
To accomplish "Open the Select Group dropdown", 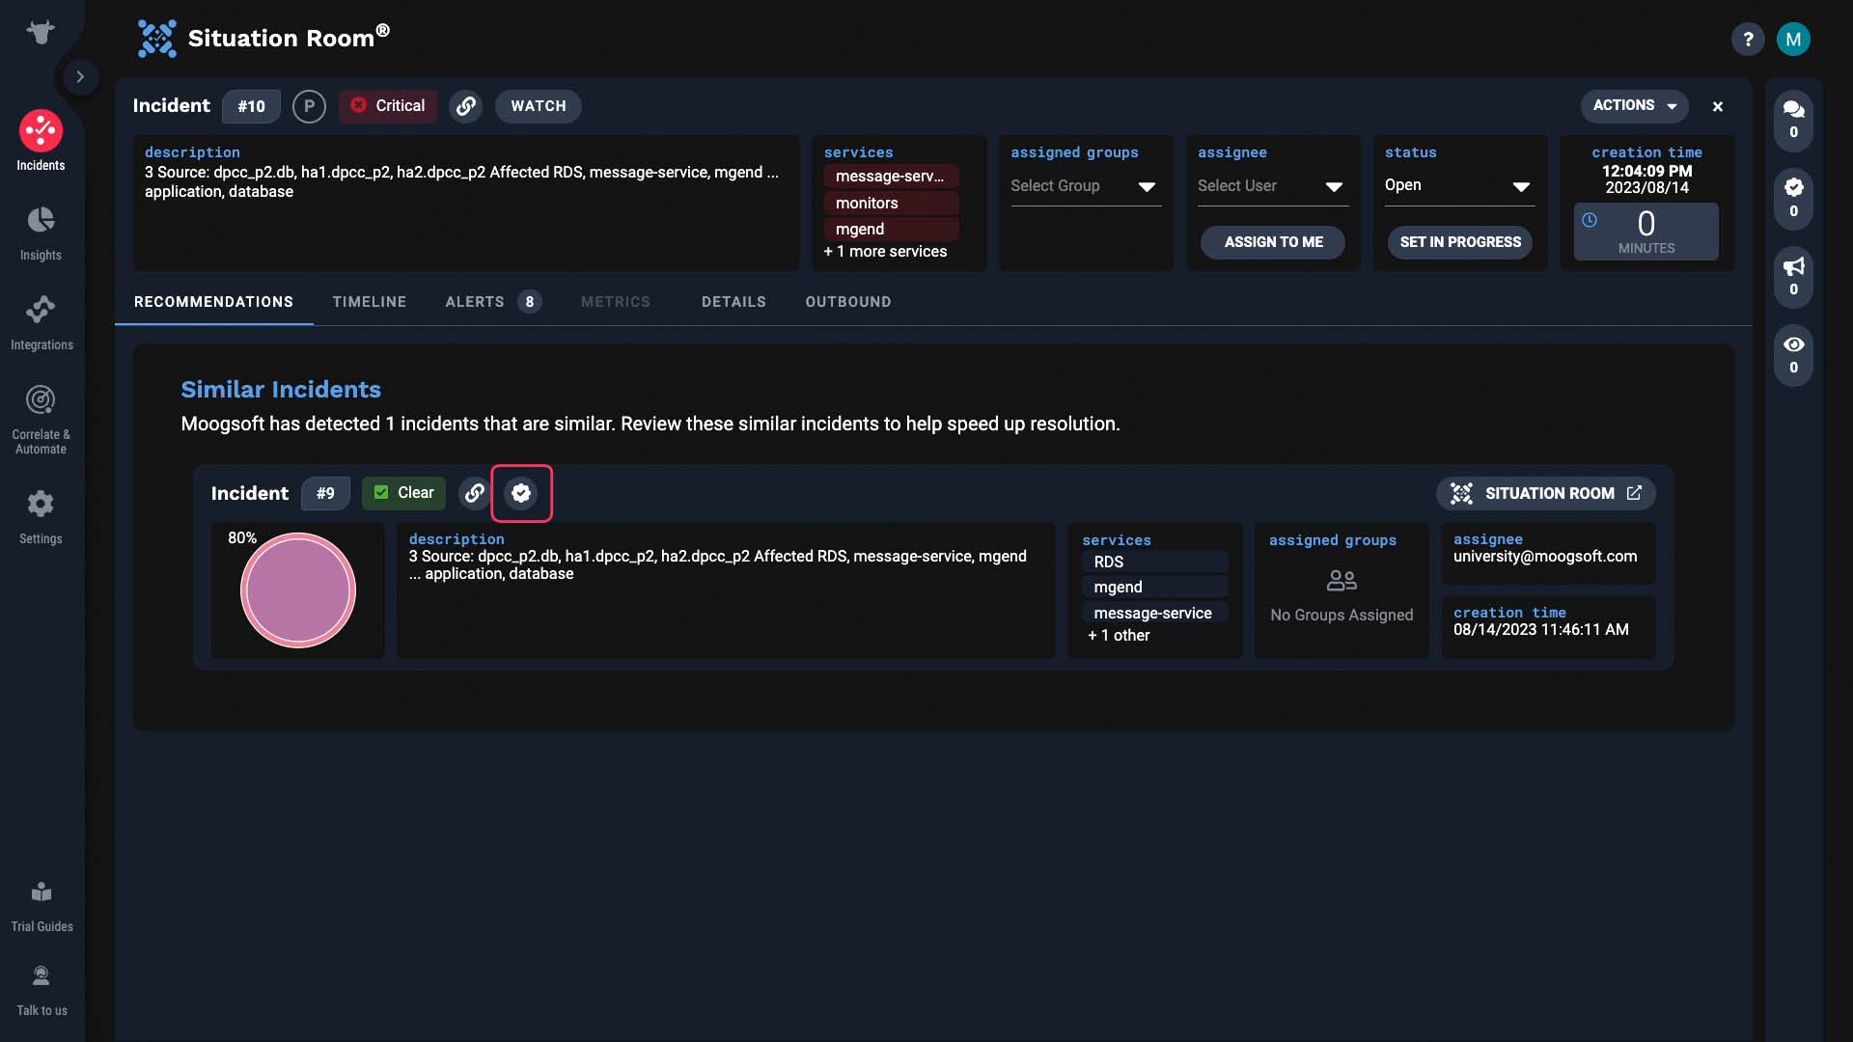I will pyautogui.click(x=1084, y=186).
